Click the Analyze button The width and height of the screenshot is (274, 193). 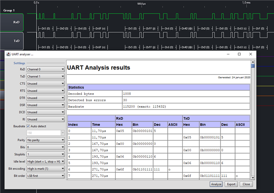215,184
